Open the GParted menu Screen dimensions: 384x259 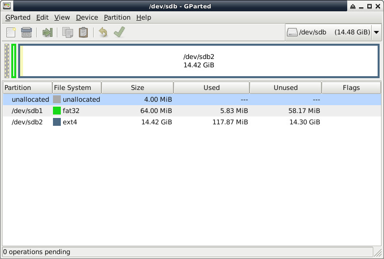coord(18,17)
